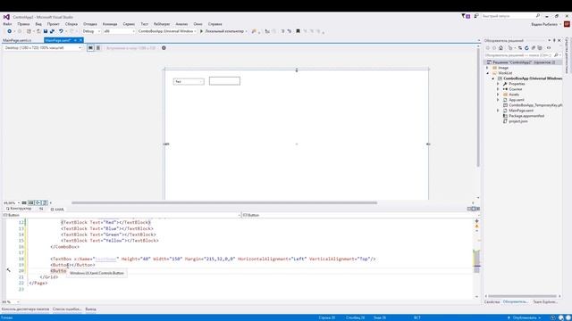Toggle snap to snaplines icon

(x=38, y=202)
